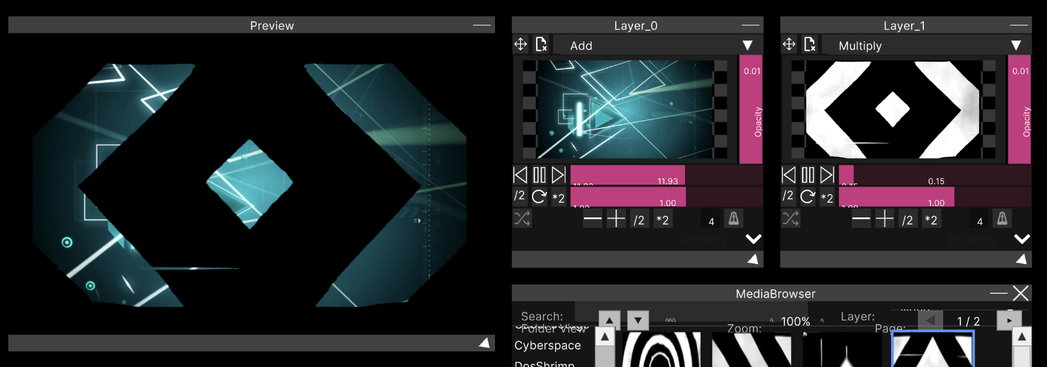Double speed with *2 beside Layer_1 loop icon
Screen dimensions: 1047x367
[827, 197]
